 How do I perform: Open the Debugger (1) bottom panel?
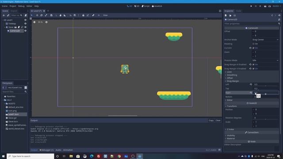tap(46, 150)
